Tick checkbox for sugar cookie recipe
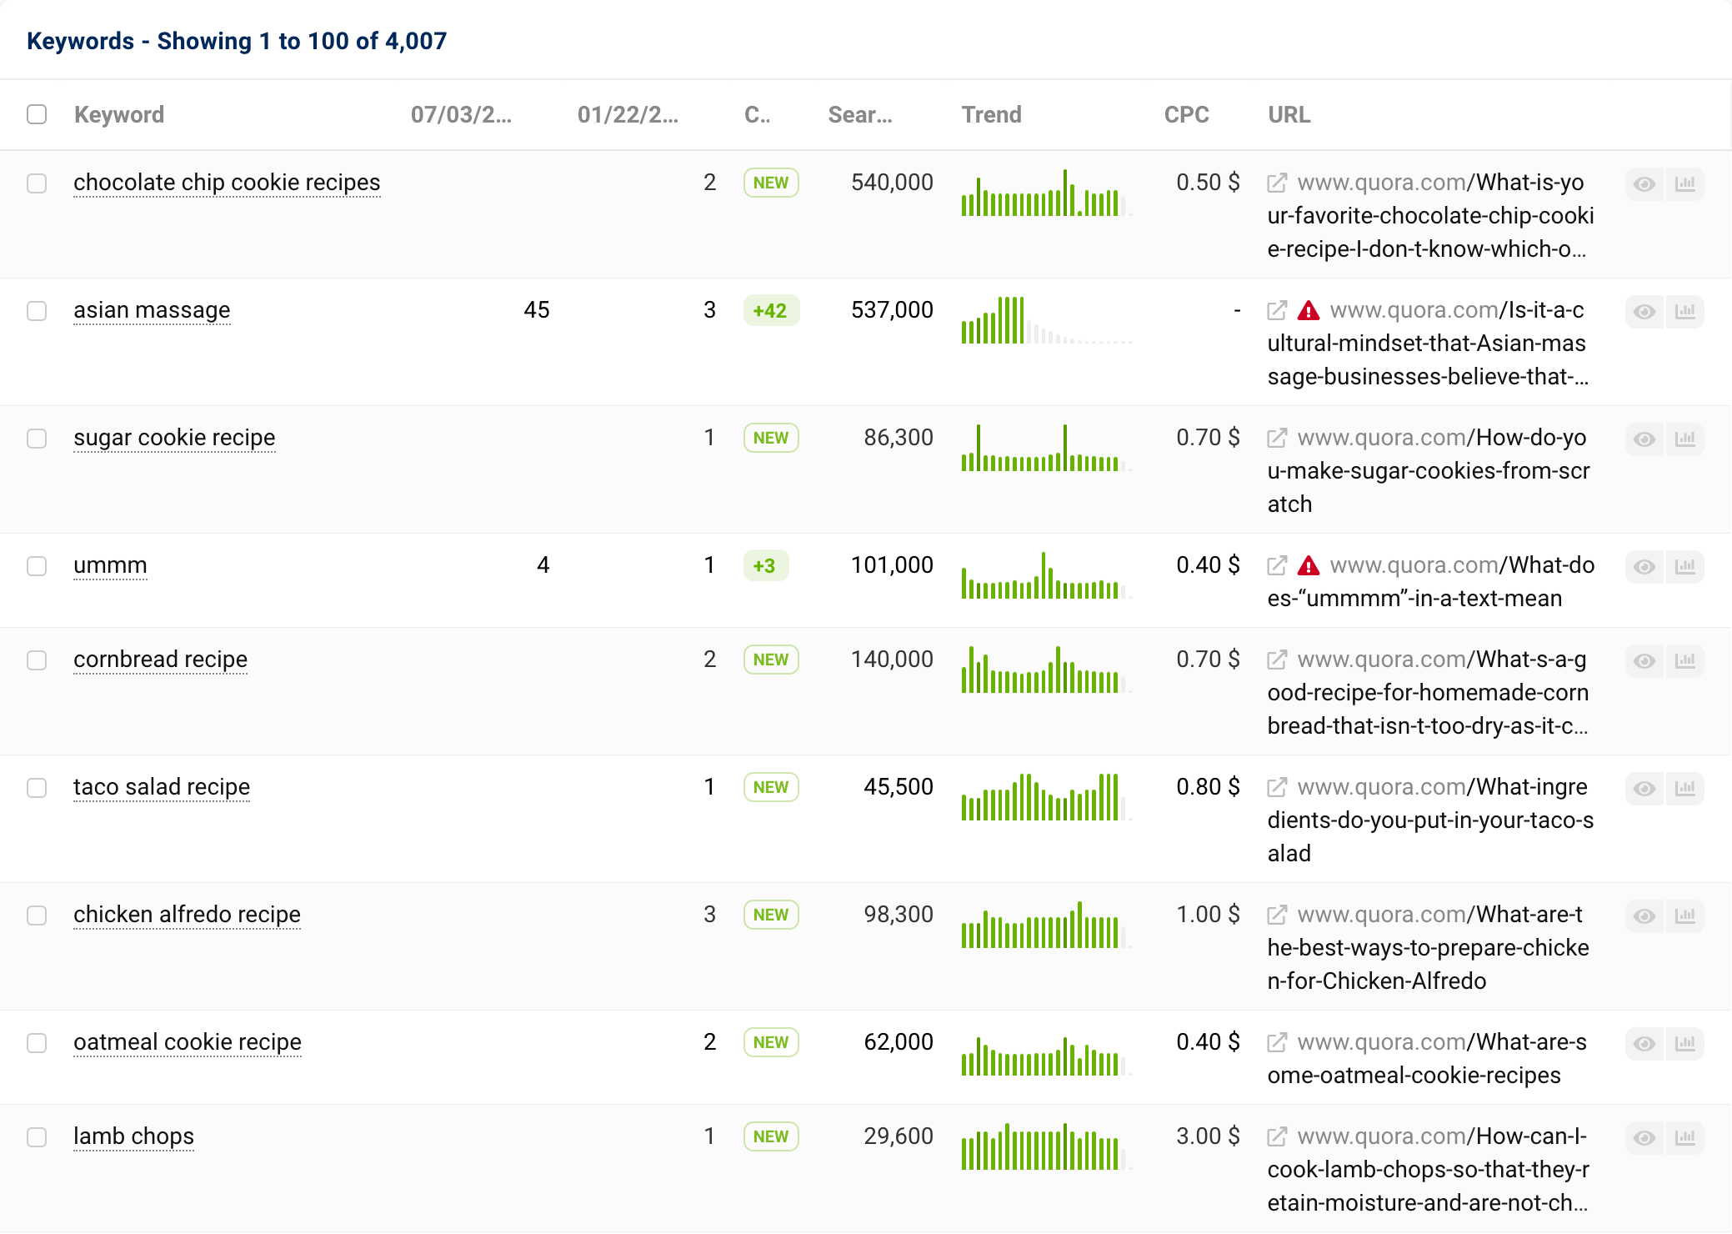The height and width of the screenshot is (1234, 1732). pos(37,439)
